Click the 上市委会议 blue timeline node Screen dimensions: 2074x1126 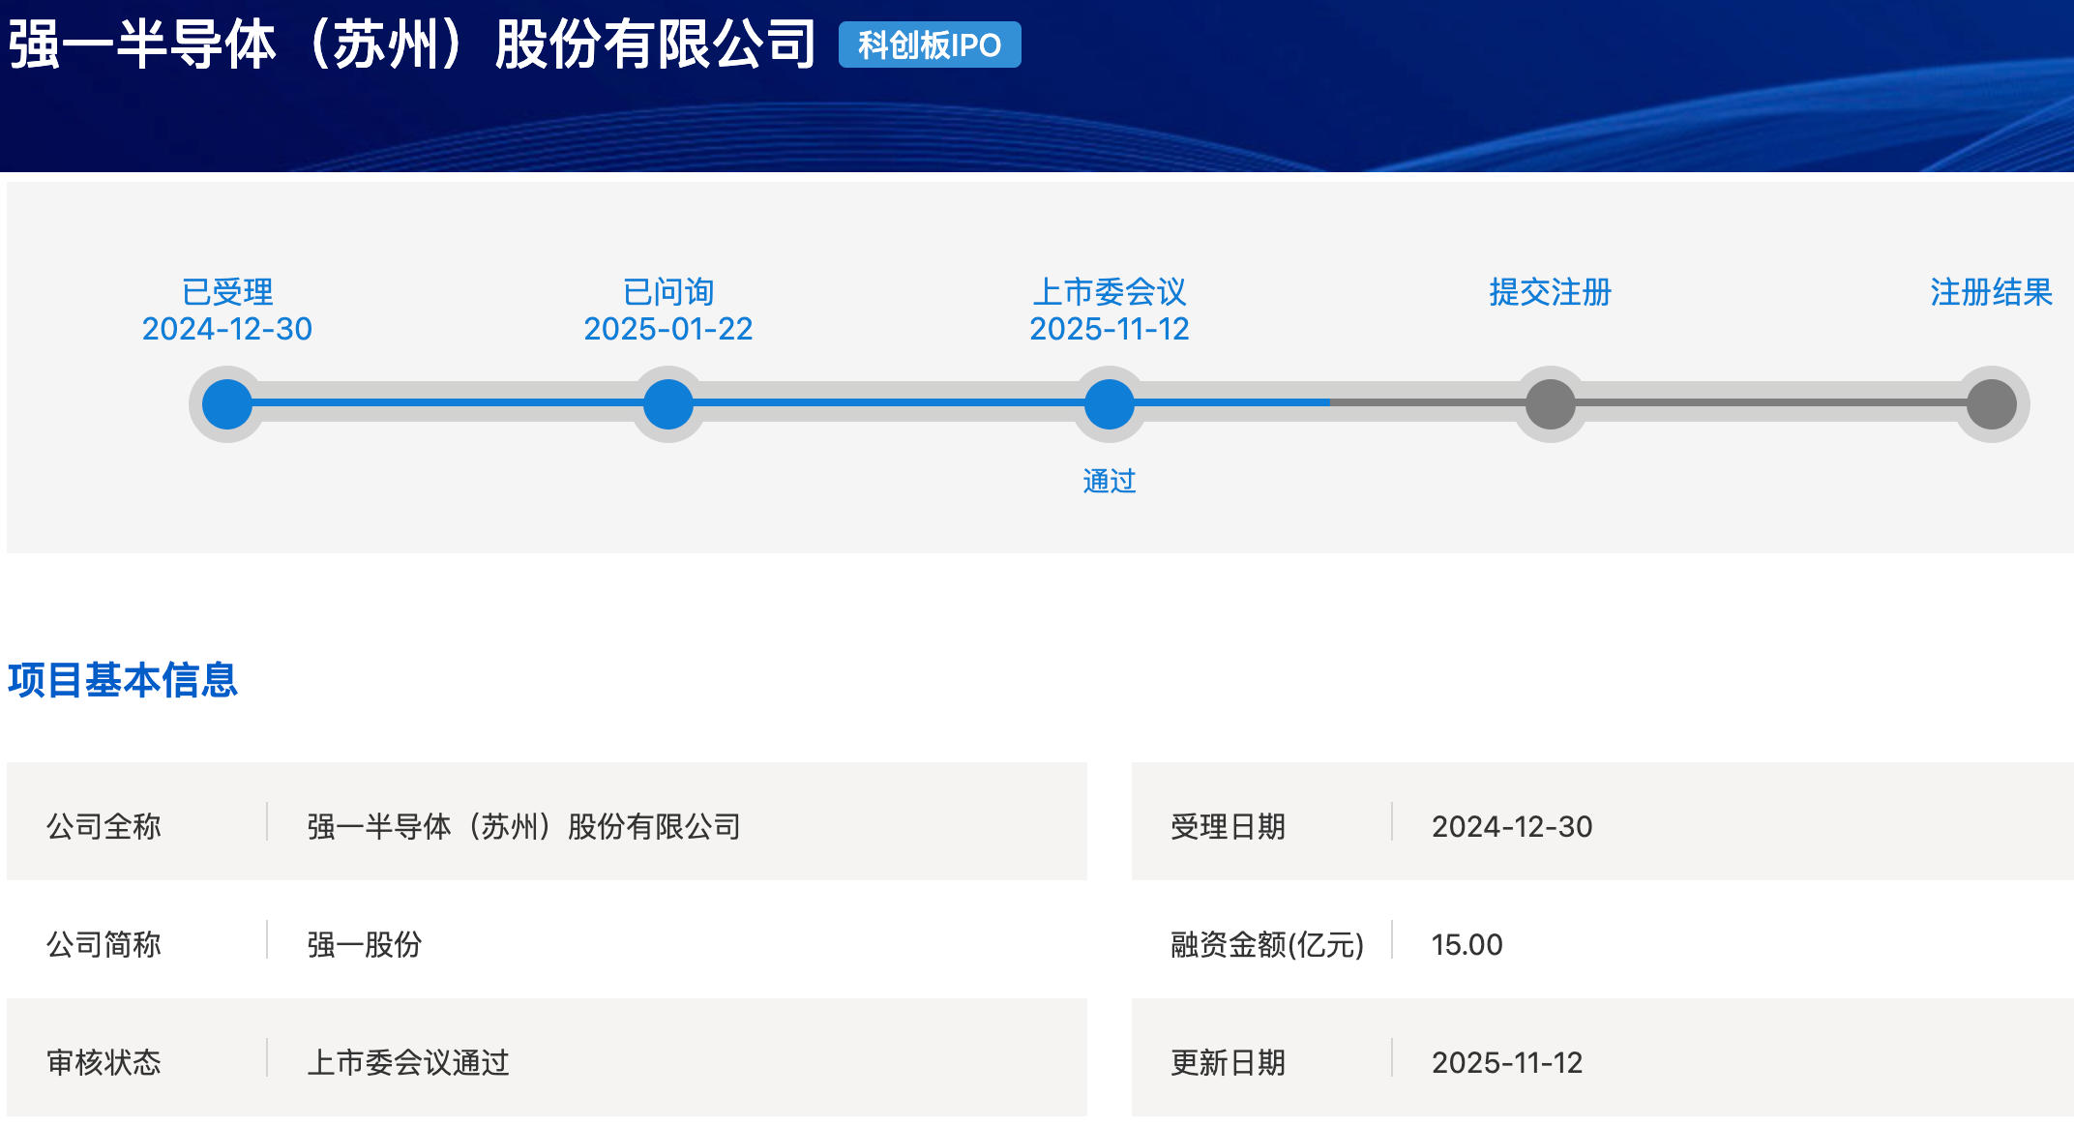click(x=1110, y=404)
